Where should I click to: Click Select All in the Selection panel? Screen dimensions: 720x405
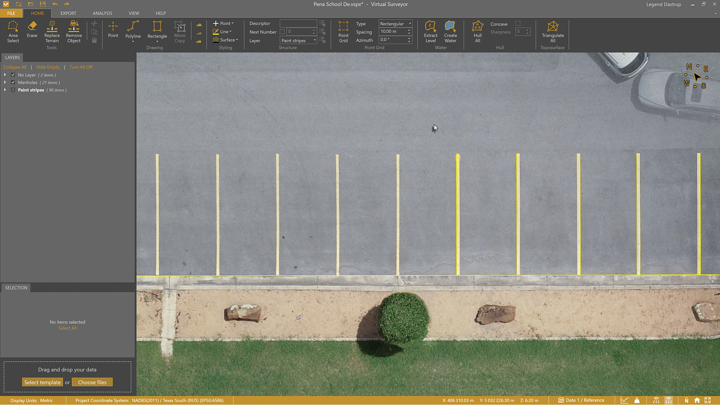point(67,328)
